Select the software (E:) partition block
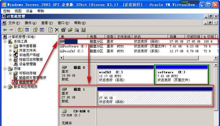The width and height of the screenshot is (220, 126). point(182,75)
